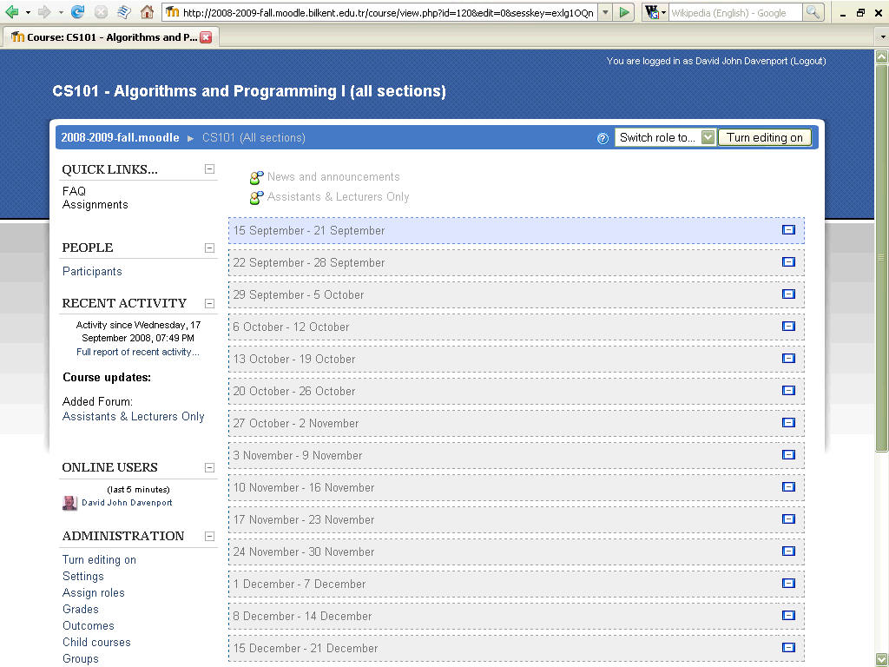This screenshot has width=889, height=667.
Task: Show only week 8 December - 14 December
Action: point(788,616)
